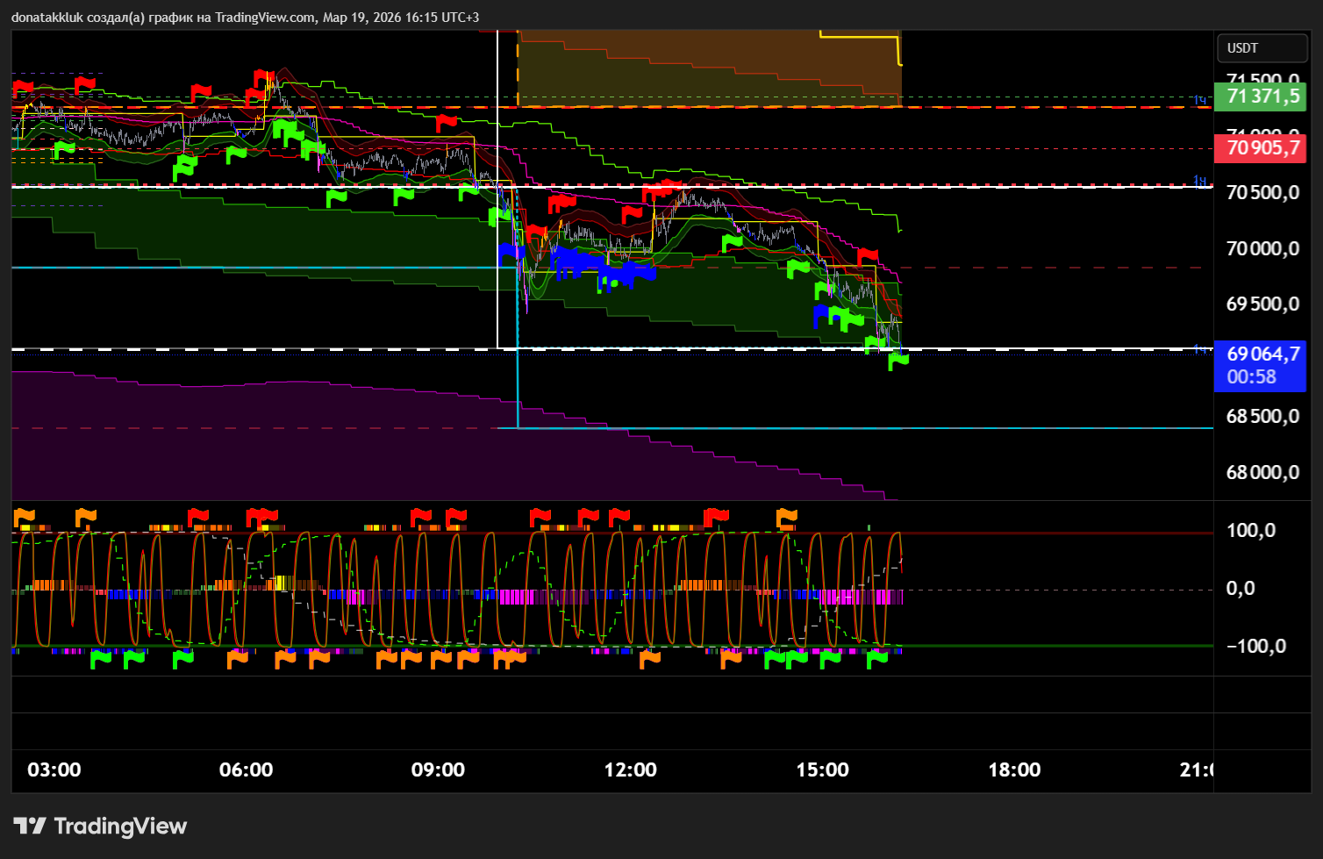1323x859 pixels.
Task: Open the USDT currency selector
Action: 1262,48
